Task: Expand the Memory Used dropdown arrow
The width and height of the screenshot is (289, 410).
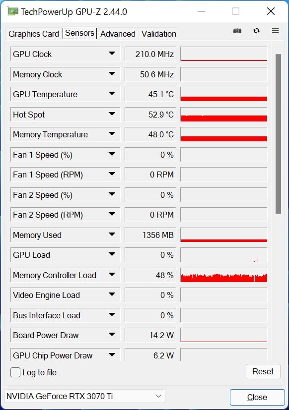Action: [112, 234]
